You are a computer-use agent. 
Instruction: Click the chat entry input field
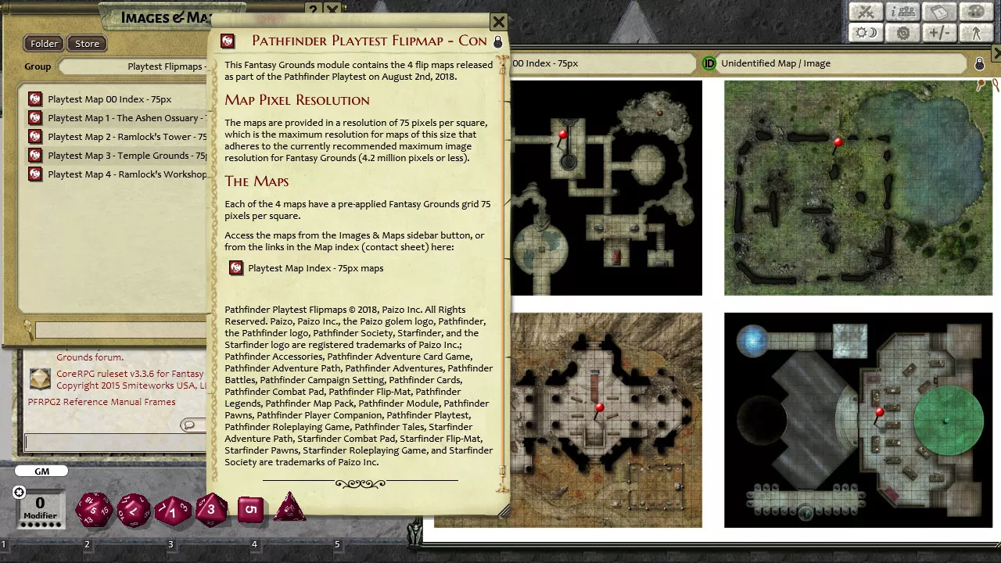pos(116,443)
